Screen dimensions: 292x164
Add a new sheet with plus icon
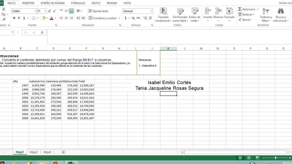pos(63,152)
